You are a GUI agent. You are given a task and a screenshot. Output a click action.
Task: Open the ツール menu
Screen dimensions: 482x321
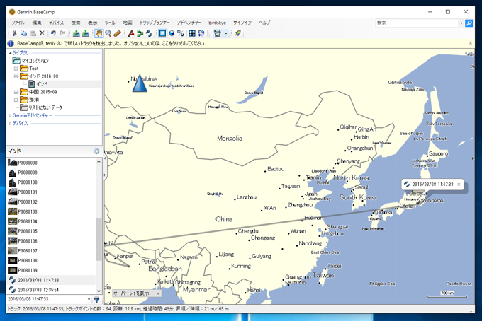pos(110,23)
